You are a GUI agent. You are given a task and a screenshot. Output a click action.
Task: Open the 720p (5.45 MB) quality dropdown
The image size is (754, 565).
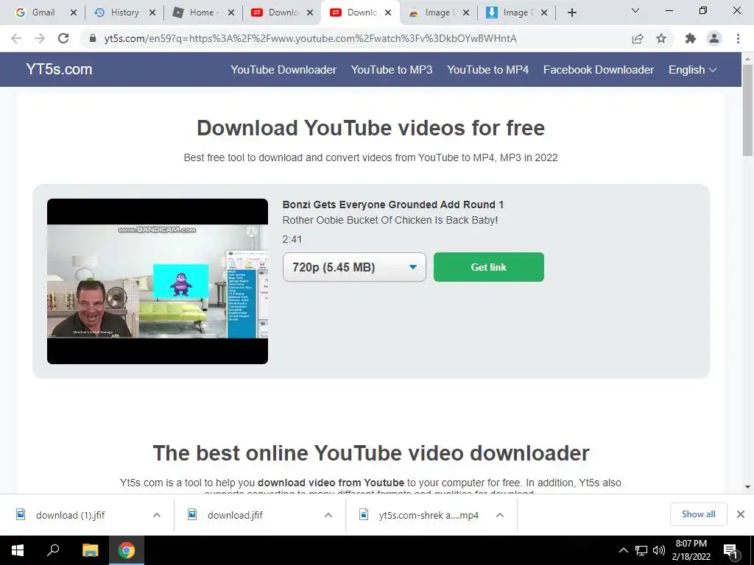pos(354,267)
